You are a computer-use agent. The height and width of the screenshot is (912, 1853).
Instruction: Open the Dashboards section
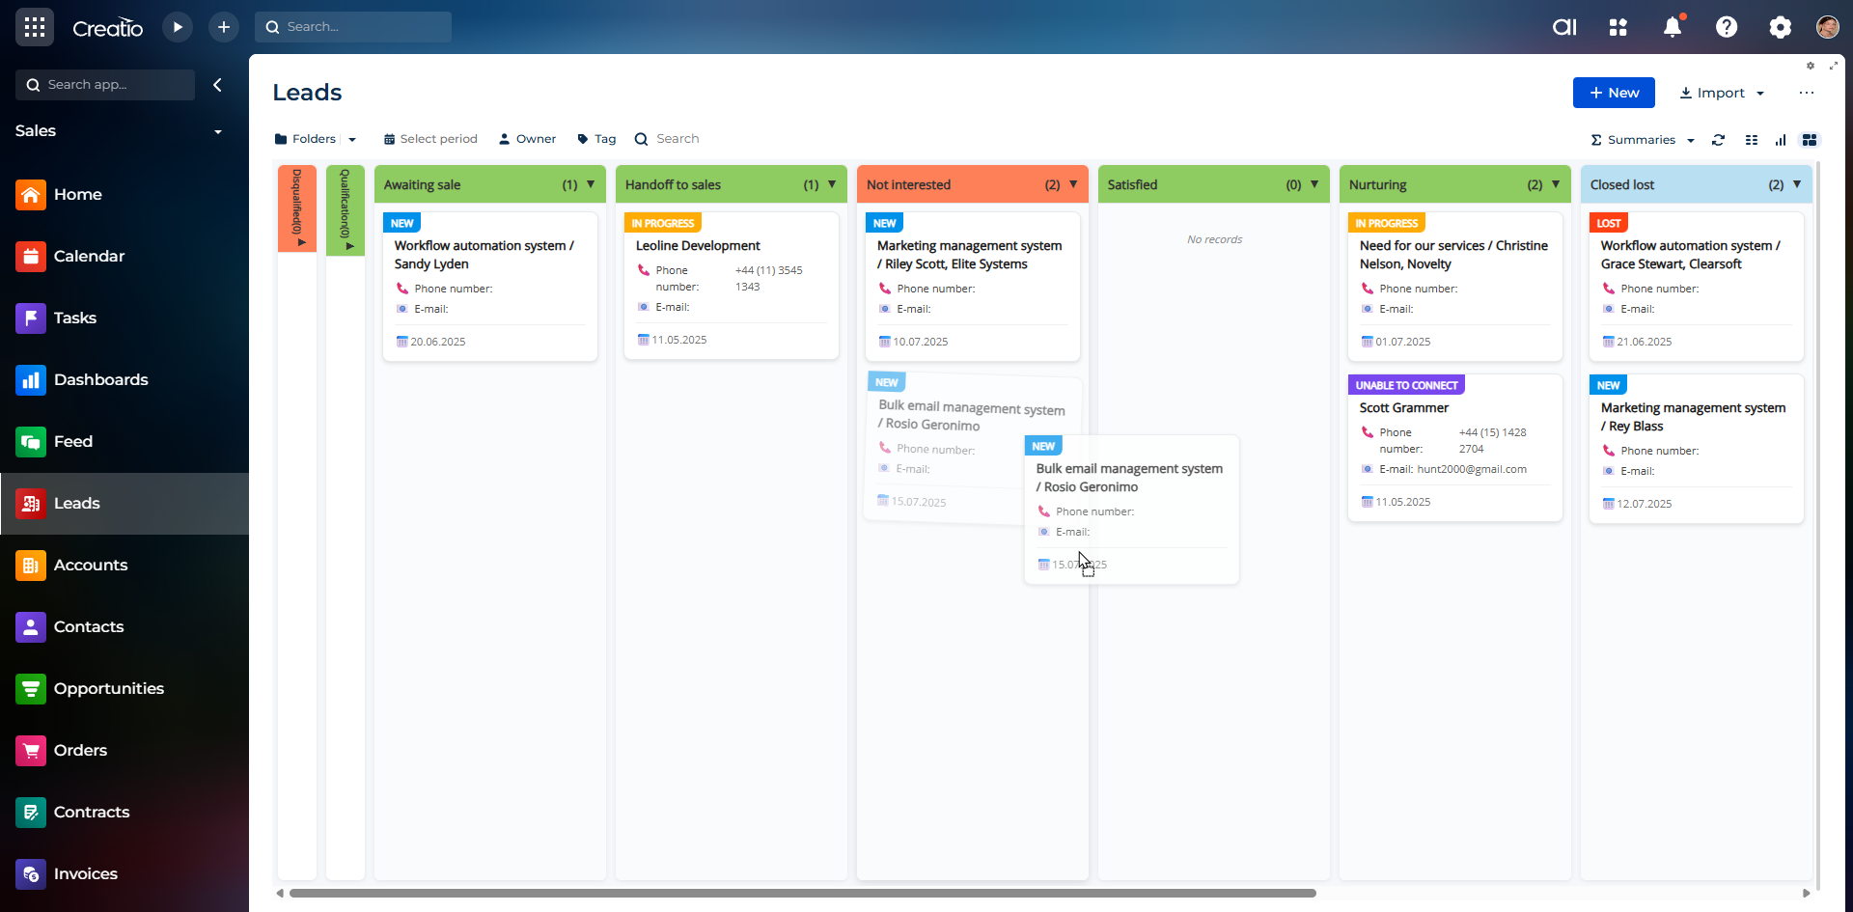click(x=124, y=380)
